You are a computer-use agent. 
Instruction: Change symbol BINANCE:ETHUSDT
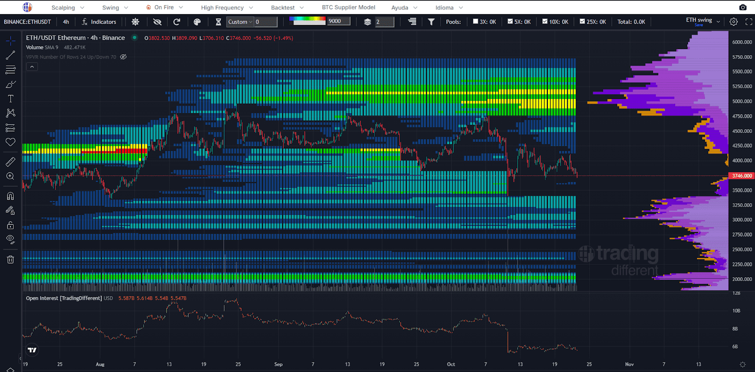(27, 22)
